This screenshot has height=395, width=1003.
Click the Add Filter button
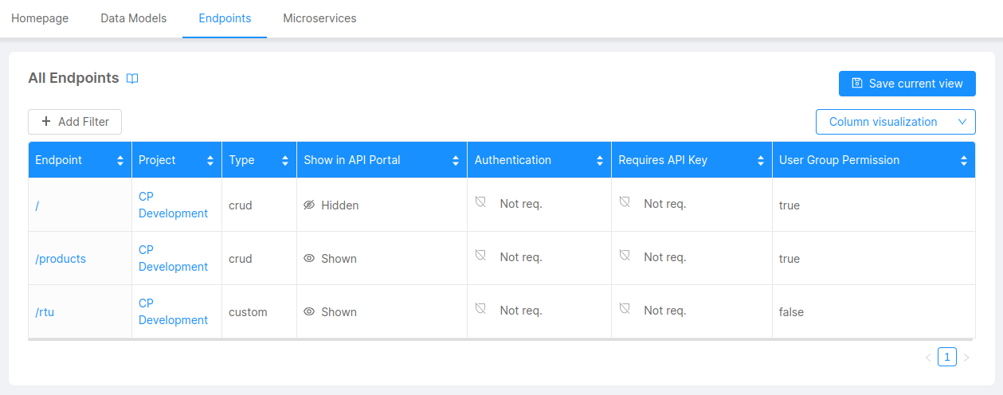point(75,122)
